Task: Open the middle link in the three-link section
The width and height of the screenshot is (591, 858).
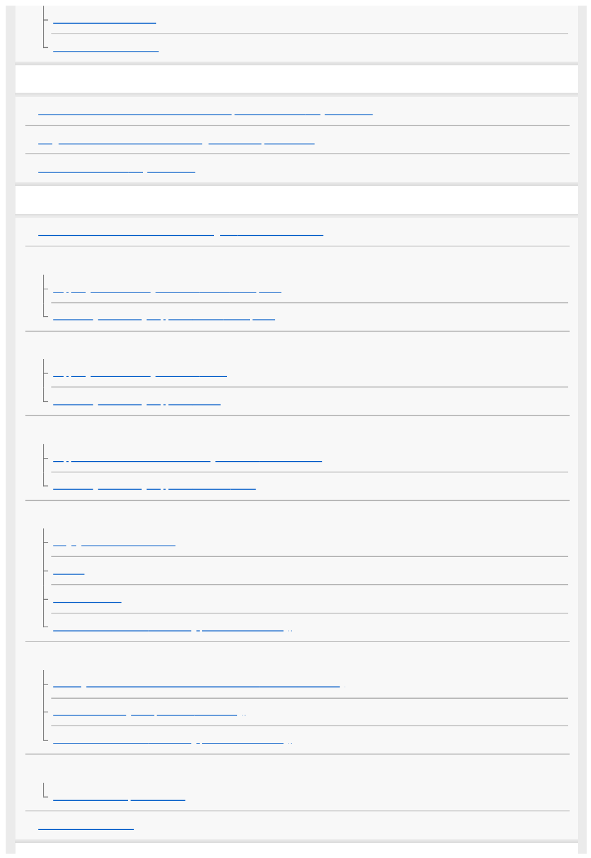Action: pos(176,141)
